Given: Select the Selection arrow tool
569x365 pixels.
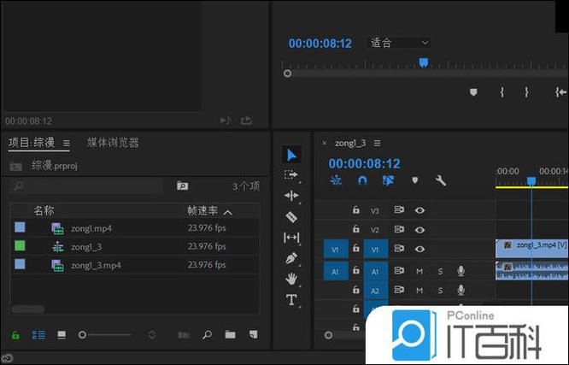Looking at the screenshot, I should click(291, 155).
